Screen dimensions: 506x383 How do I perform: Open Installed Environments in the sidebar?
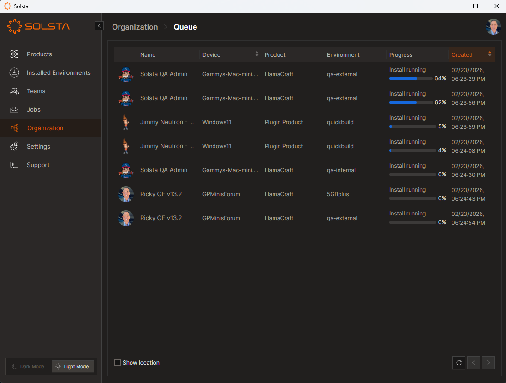tap(59, 72)
